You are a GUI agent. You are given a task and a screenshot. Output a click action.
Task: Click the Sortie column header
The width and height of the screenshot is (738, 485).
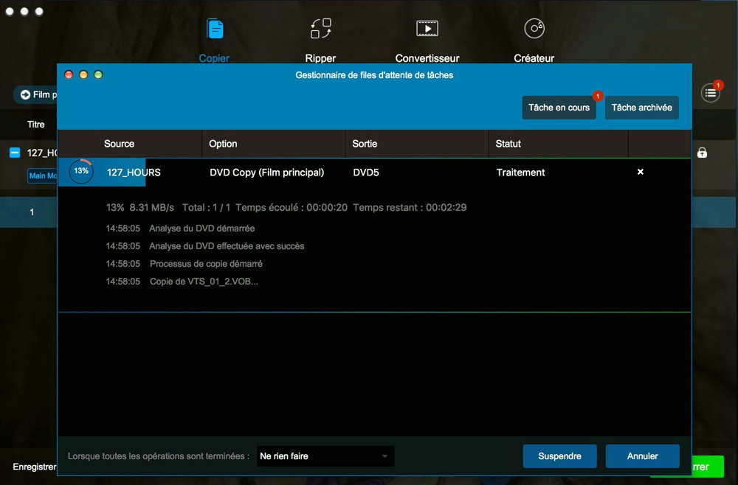(365, 144)
